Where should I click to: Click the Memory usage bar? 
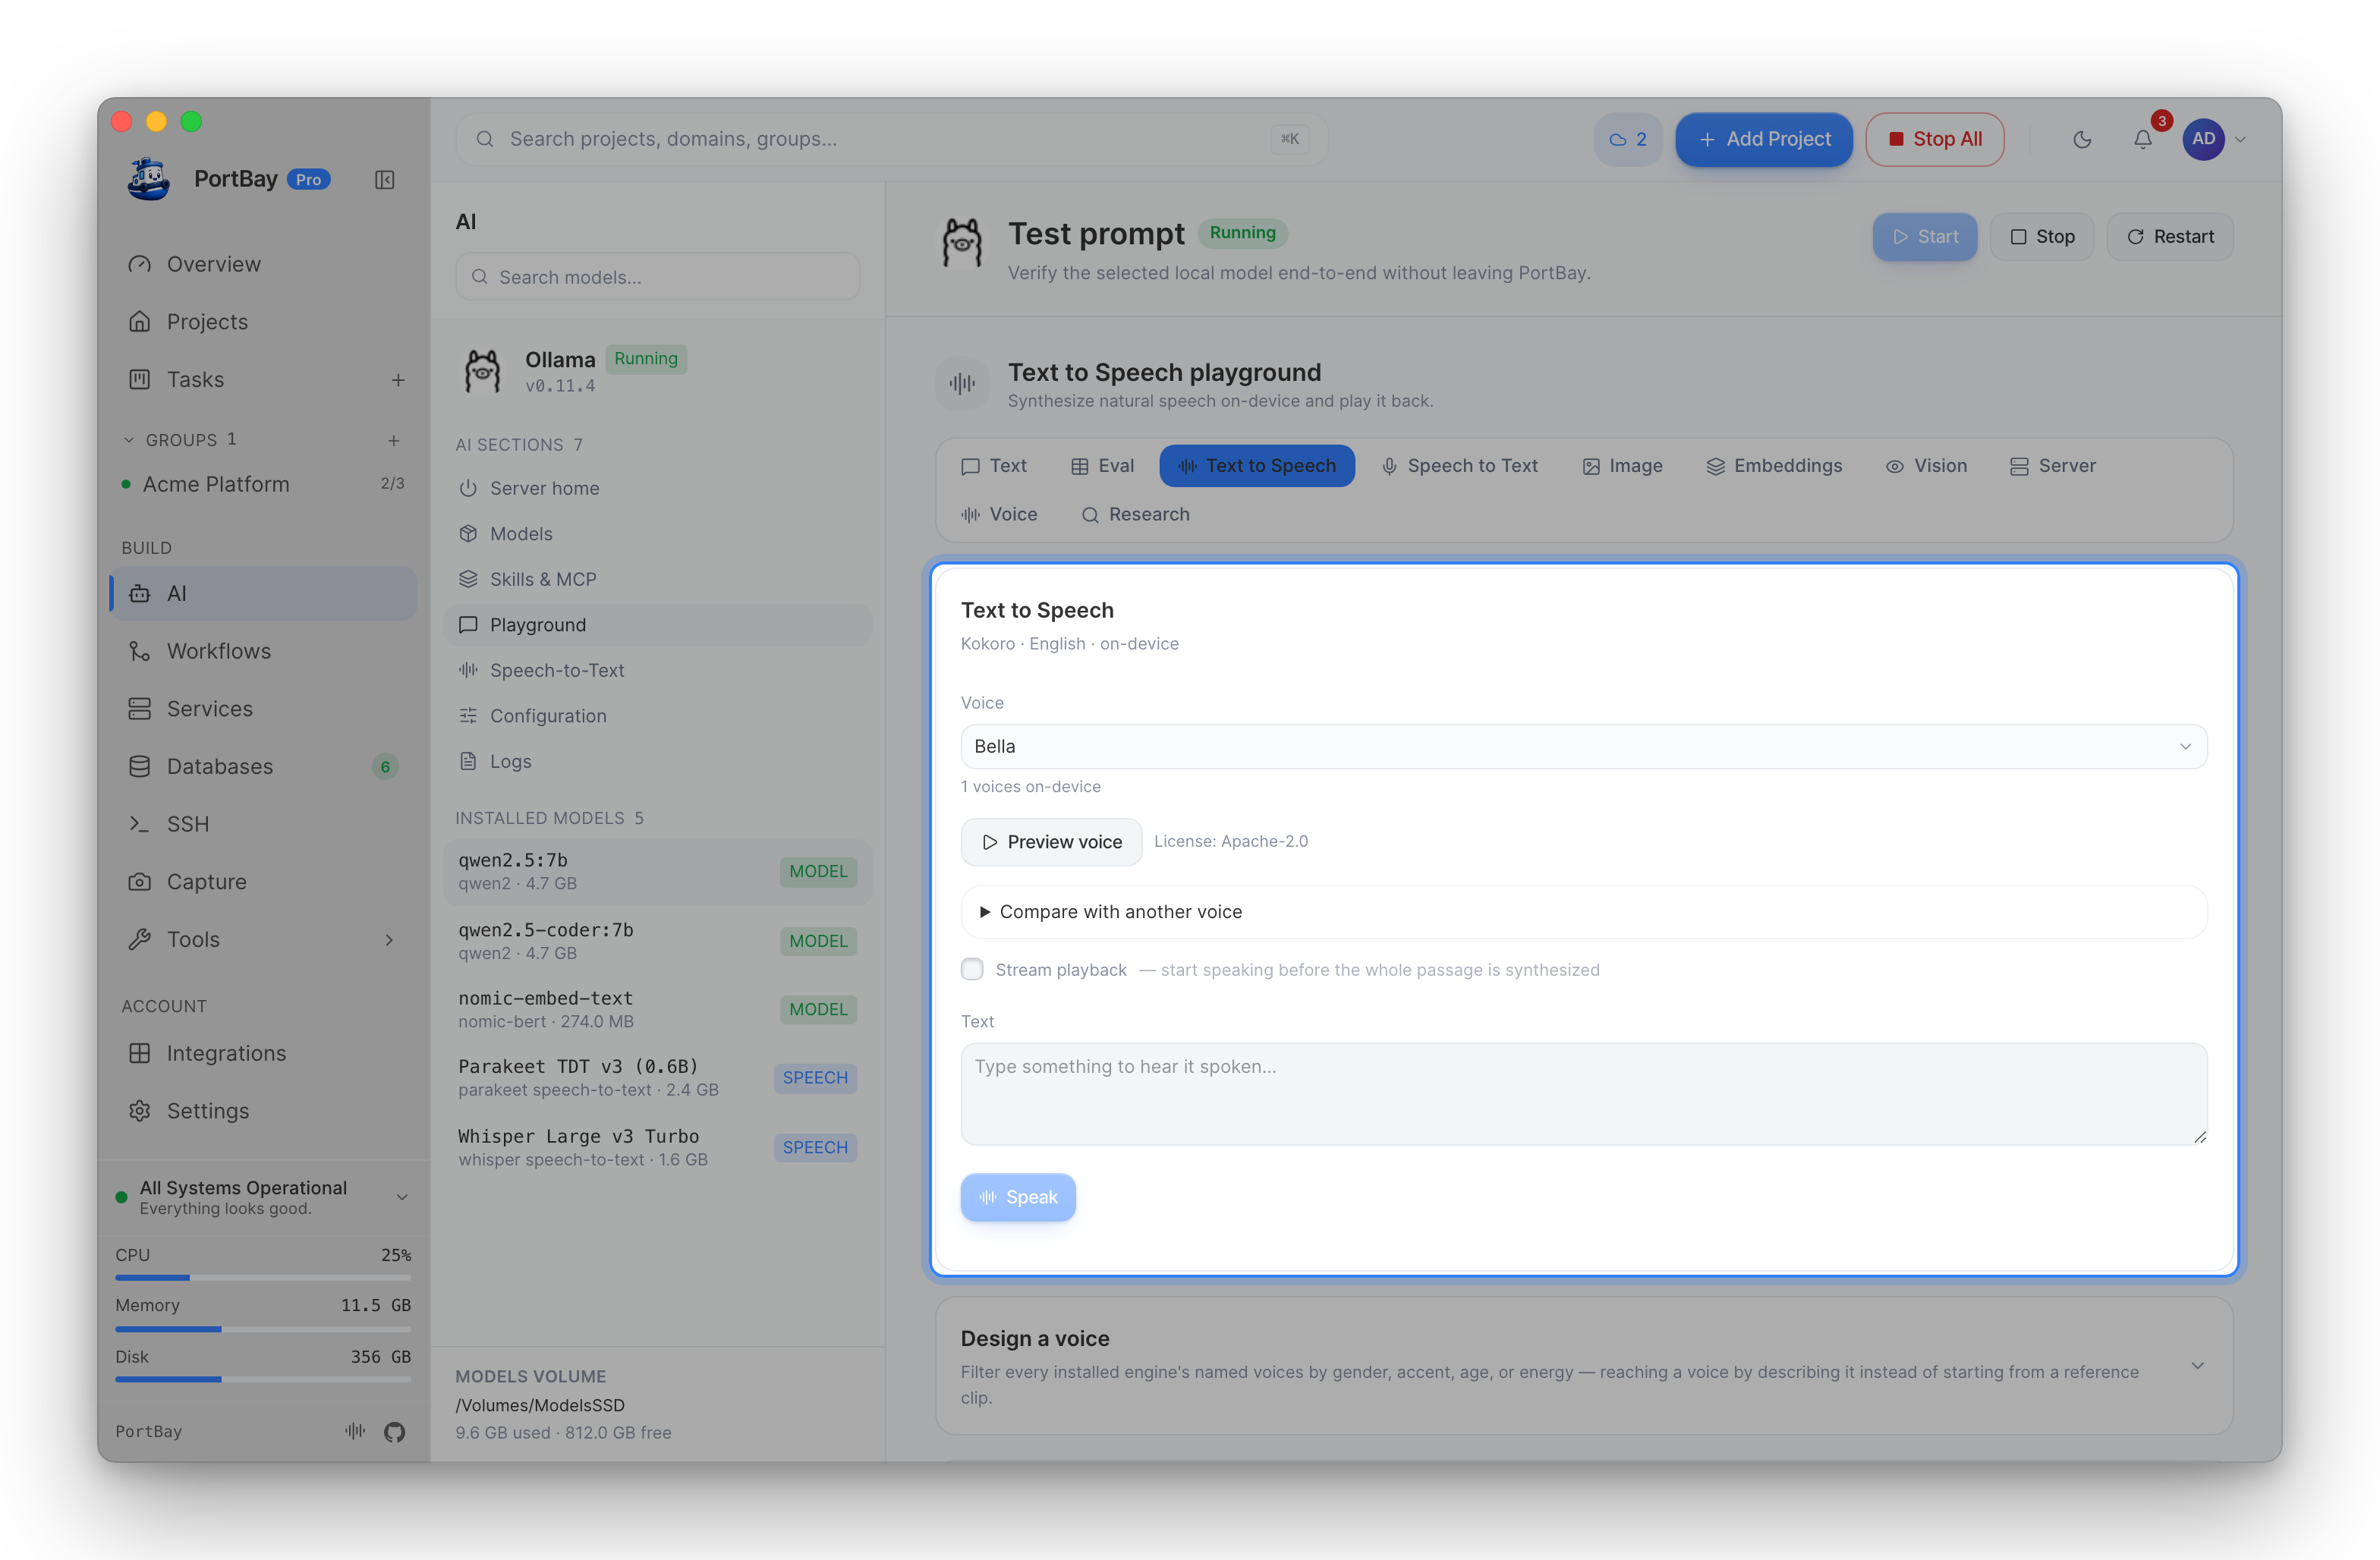pos(263,1329)
